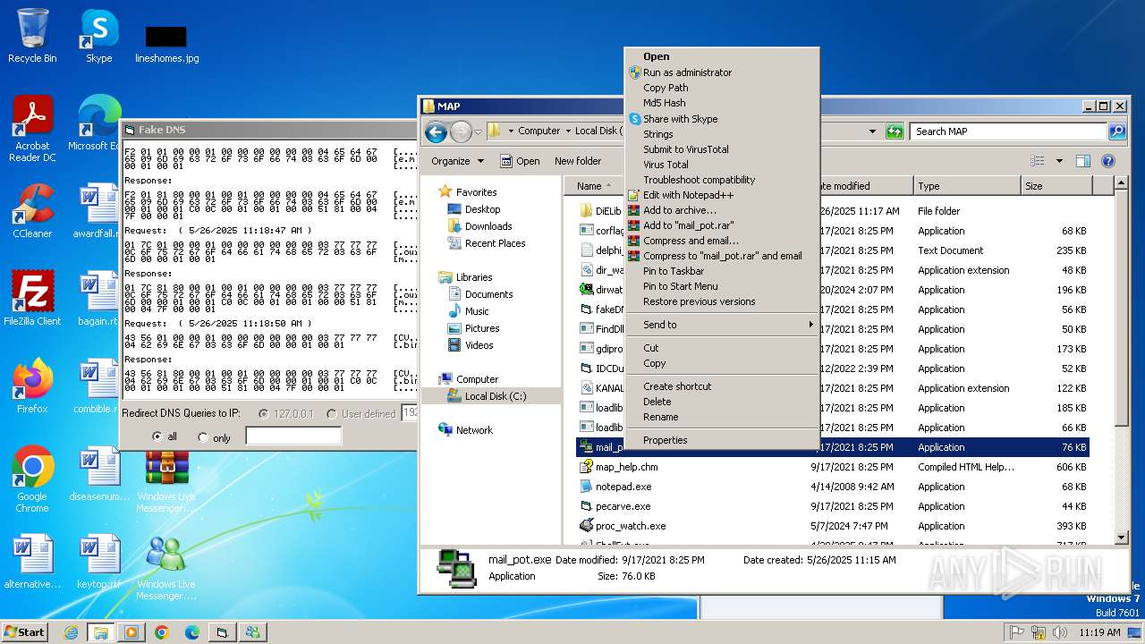The height and width of the screenshot is (644, 1145).
Task: Open Google Chrome desktop icon
Action: 32,479
